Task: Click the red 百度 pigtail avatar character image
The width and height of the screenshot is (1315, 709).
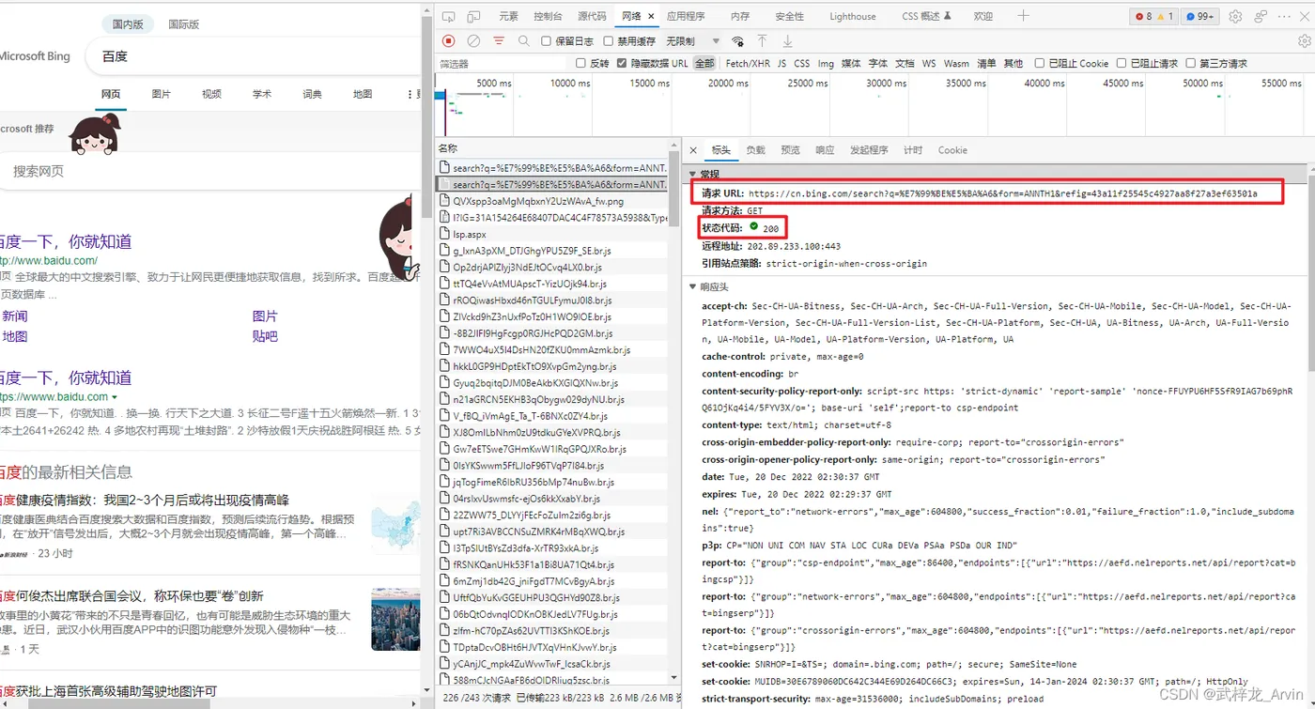Action: (95, 134)
